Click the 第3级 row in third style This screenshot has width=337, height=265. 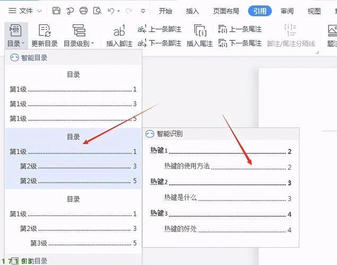[x=83, y=243]
